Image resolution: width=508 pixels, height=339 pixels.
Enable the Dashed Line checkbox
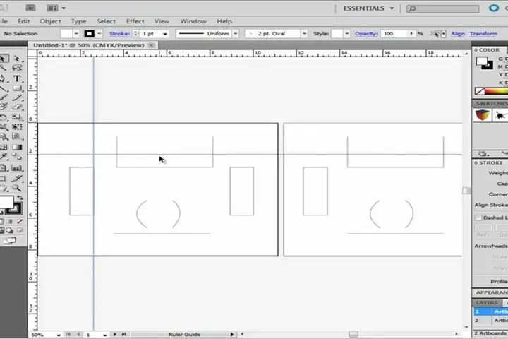pos(478,218)
